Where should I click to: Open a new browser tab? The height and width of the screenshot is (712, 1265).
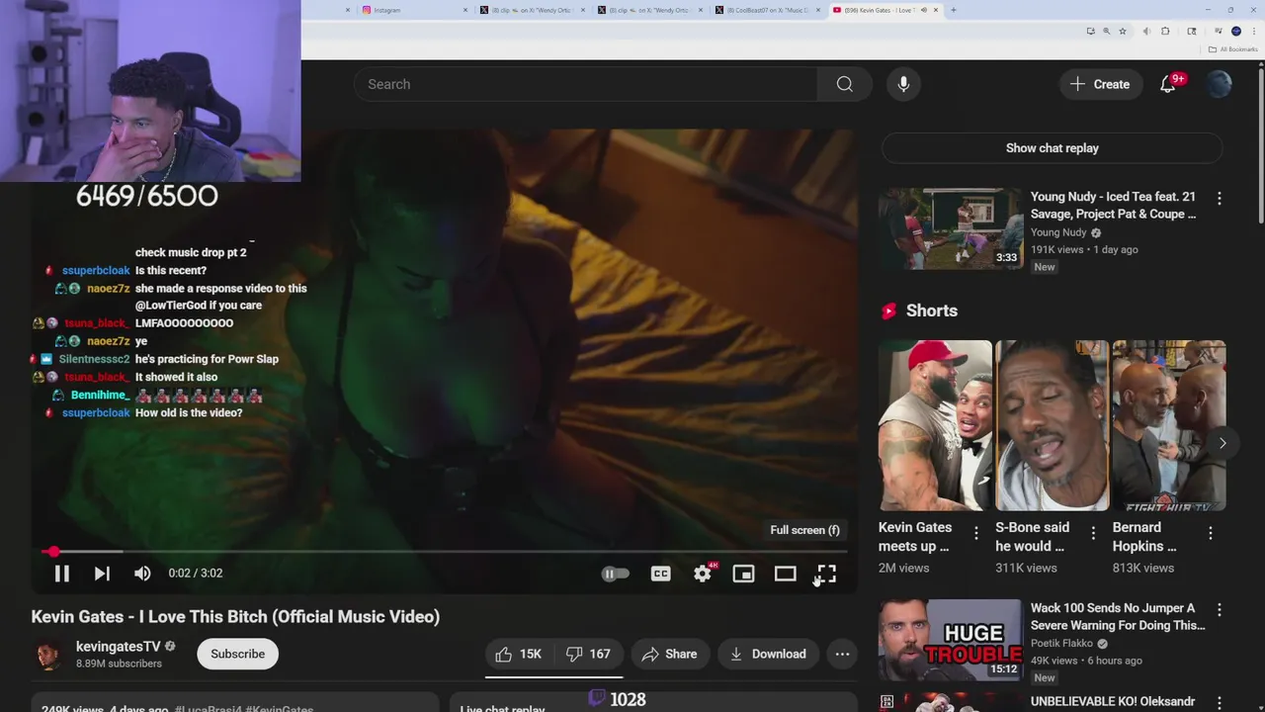click(953, 10)
